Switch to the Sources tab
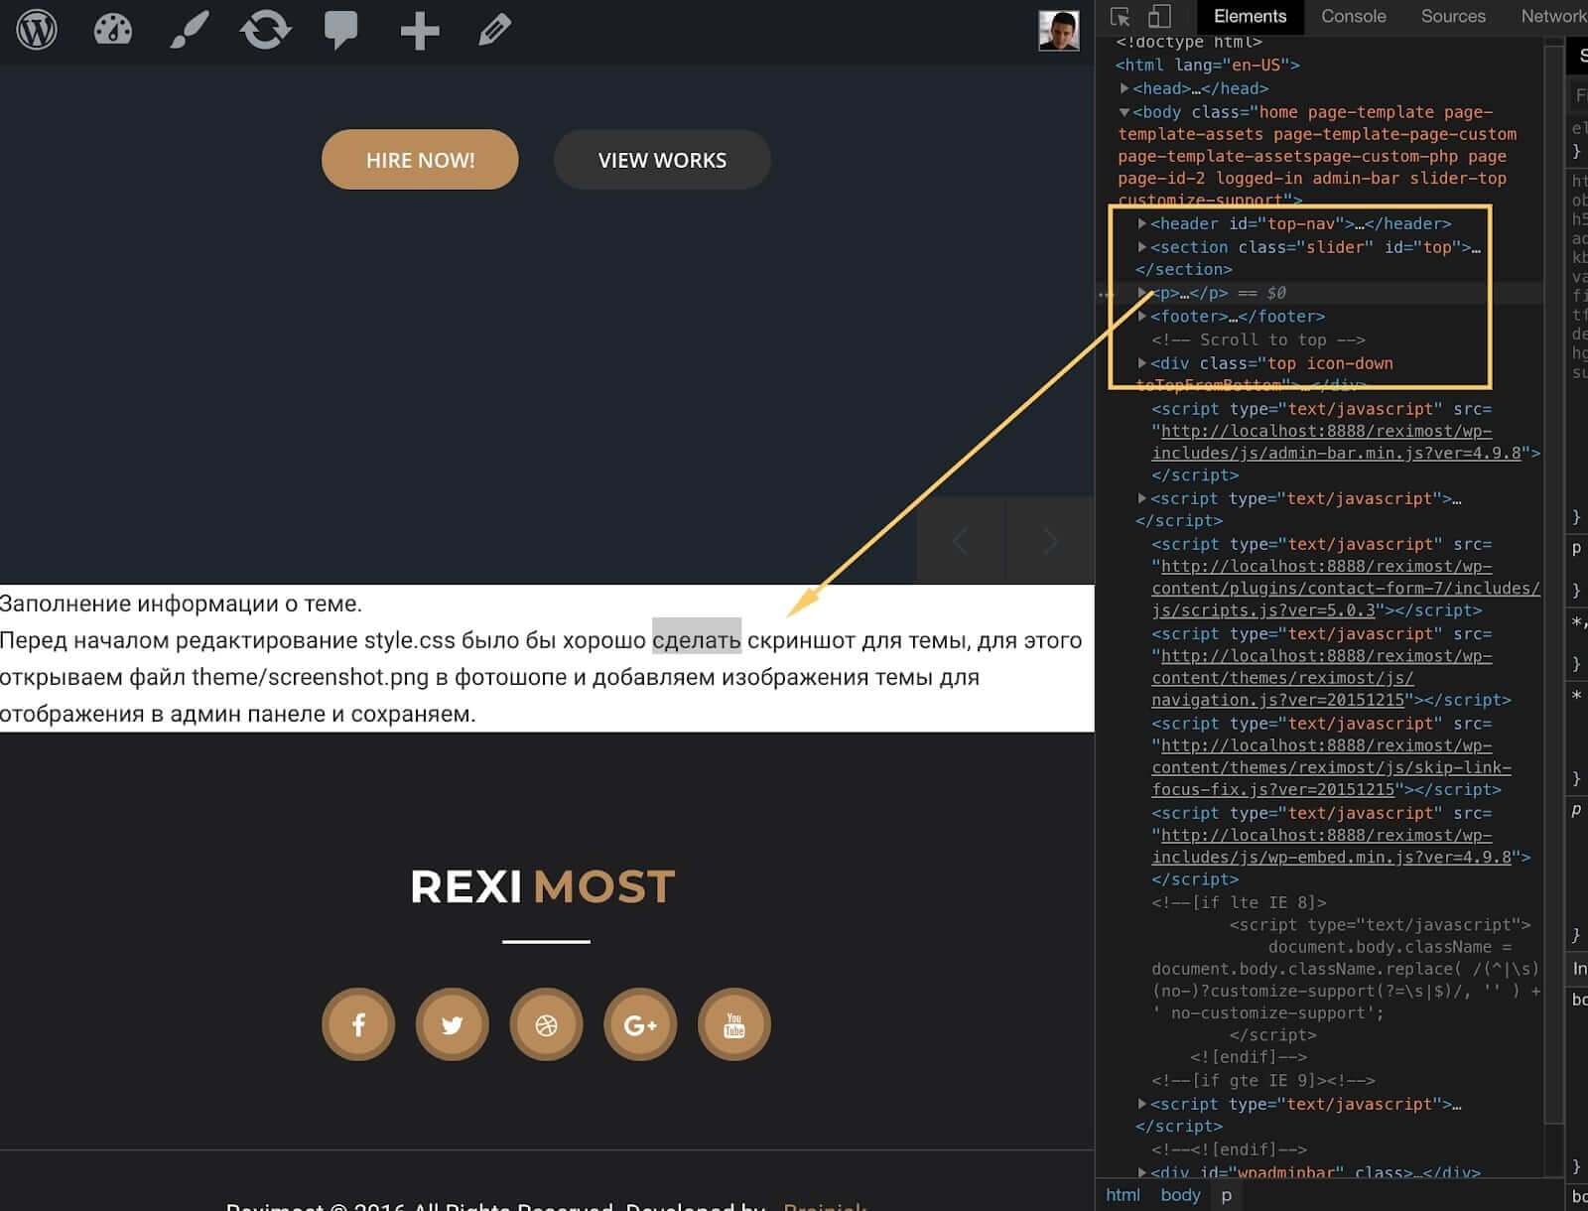Viewport: 1588px width, 1211px height. point(1453,17)
